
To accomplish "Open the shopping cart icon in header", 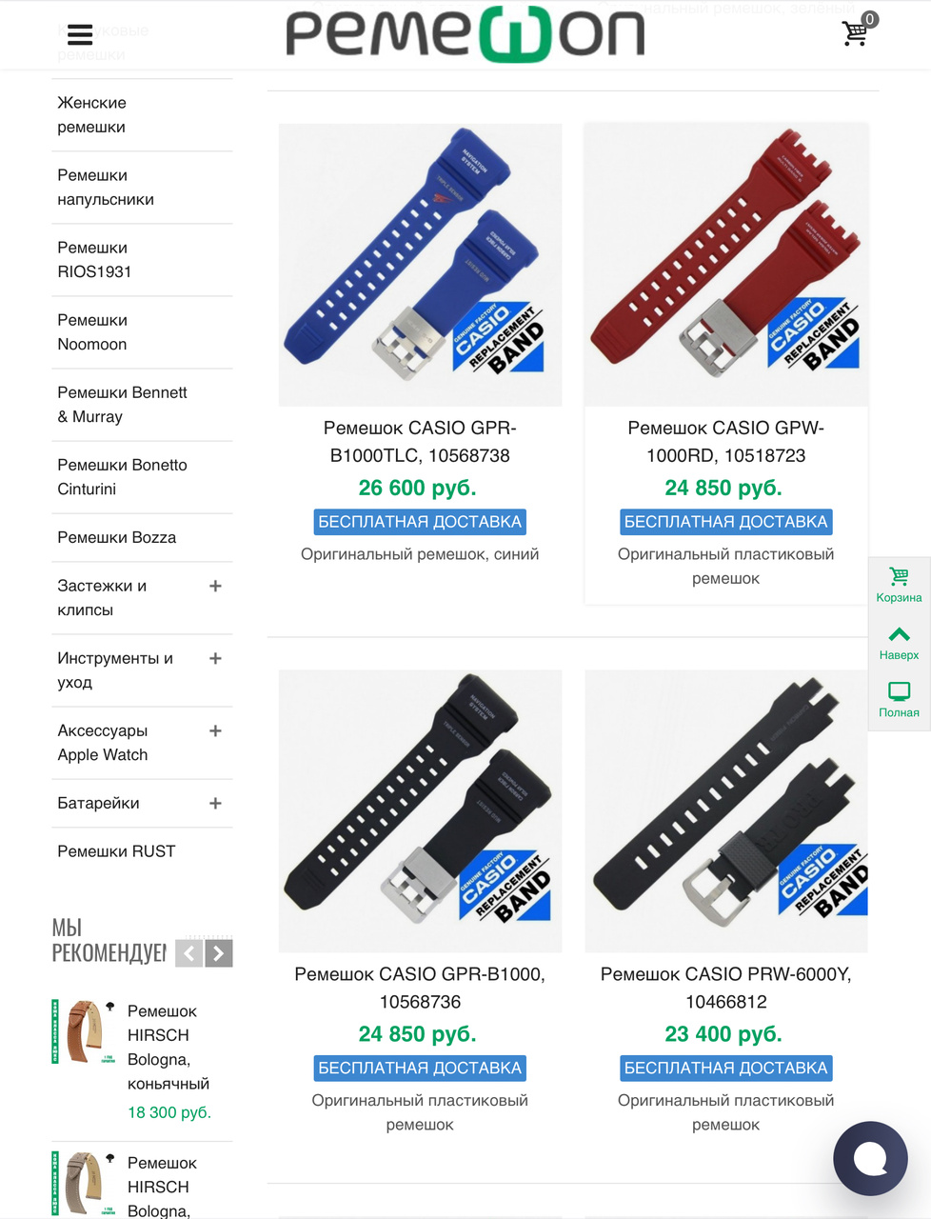I will [856, 31].
